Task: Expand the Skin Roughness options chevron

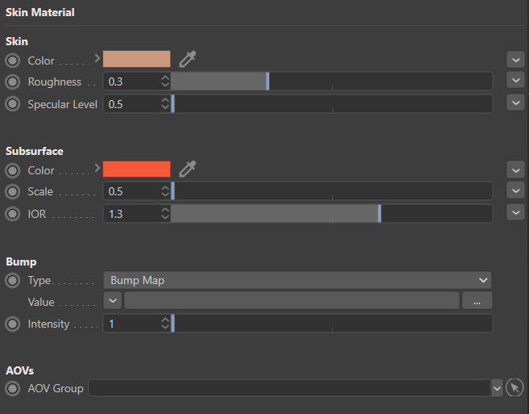Action: [x=515, y=81]
